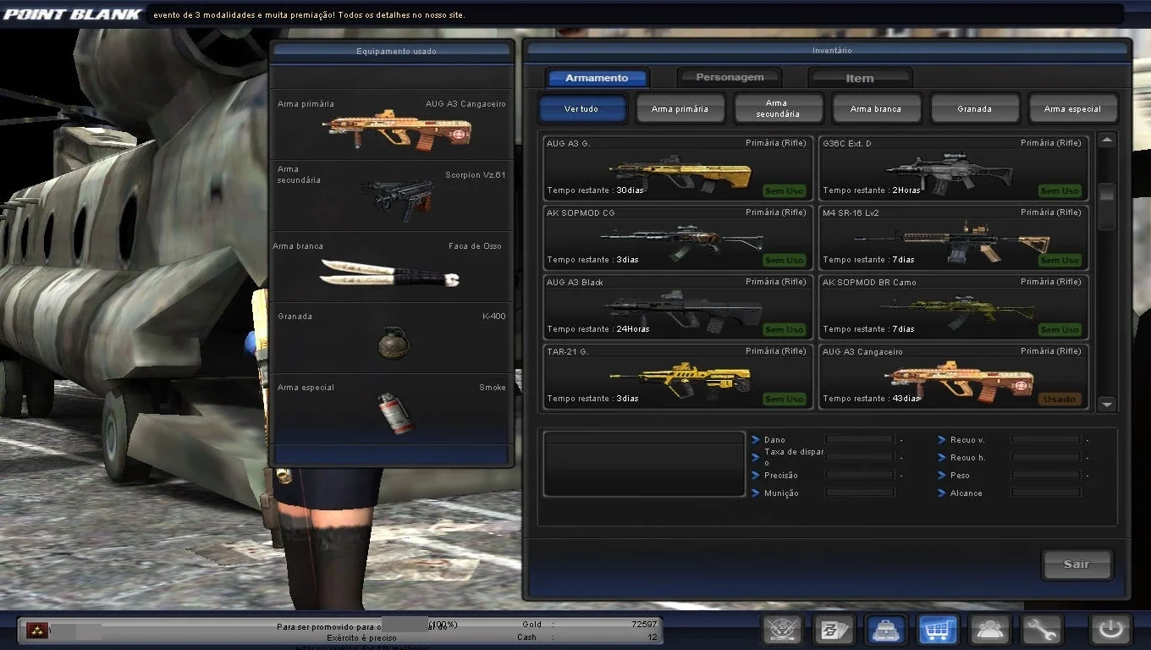
Task: Click equipped Faca de Osso knife slot
Action: click(392, 267)
